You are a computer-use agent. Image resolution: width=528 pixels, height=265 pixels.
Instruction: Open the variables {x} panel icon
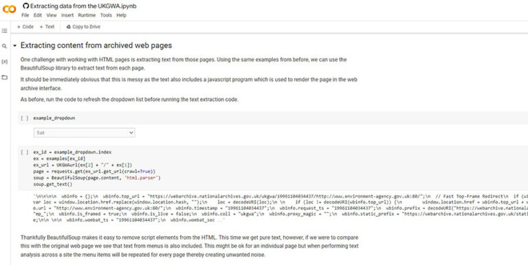4,62
